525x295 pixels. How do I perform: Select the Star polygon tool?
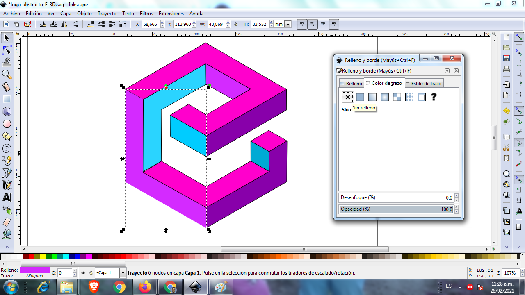pos(7,136)
